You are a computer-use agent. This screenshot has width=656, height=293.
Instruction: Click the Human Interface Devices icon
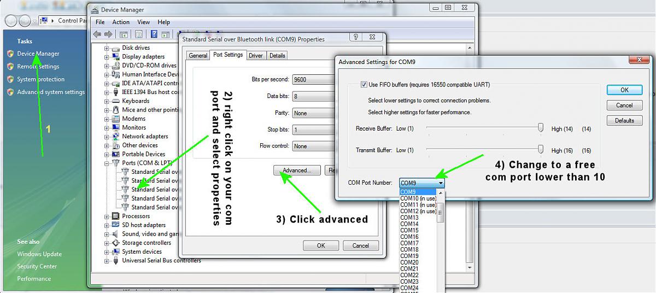coord(116,74)
